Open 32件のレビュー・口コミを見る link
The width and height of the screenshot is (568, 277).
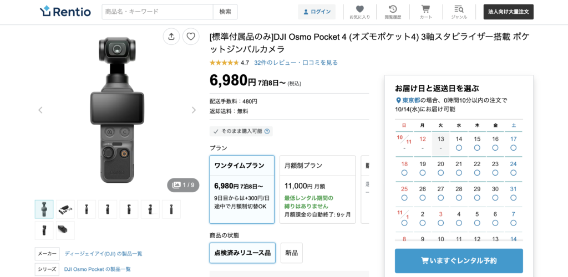point(296,63)
